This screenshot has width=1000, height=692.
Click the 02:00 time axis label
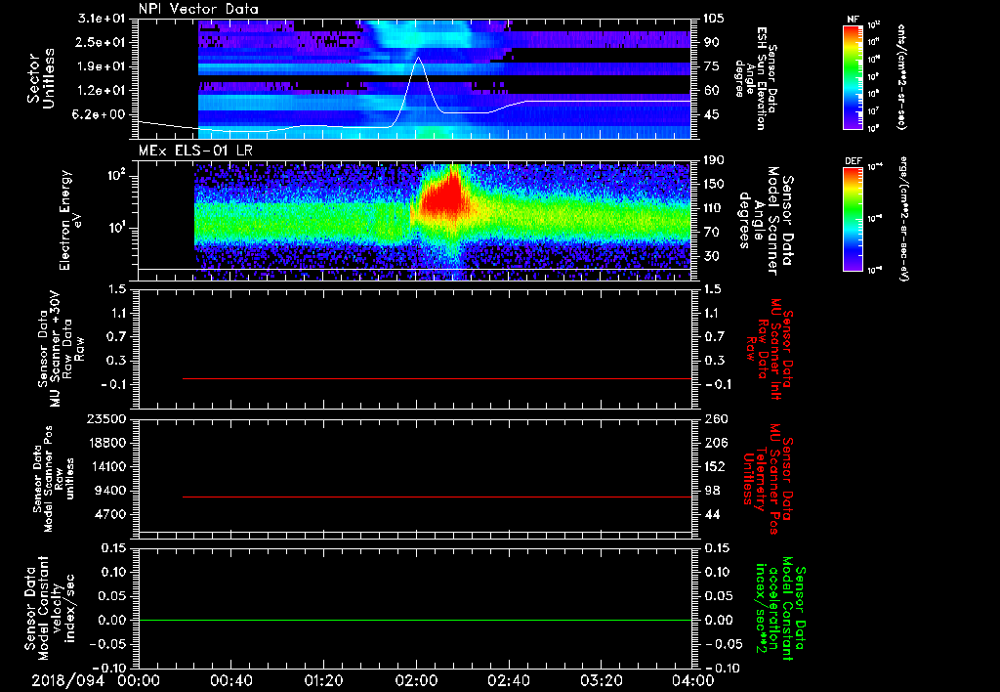tap(416, 680)
